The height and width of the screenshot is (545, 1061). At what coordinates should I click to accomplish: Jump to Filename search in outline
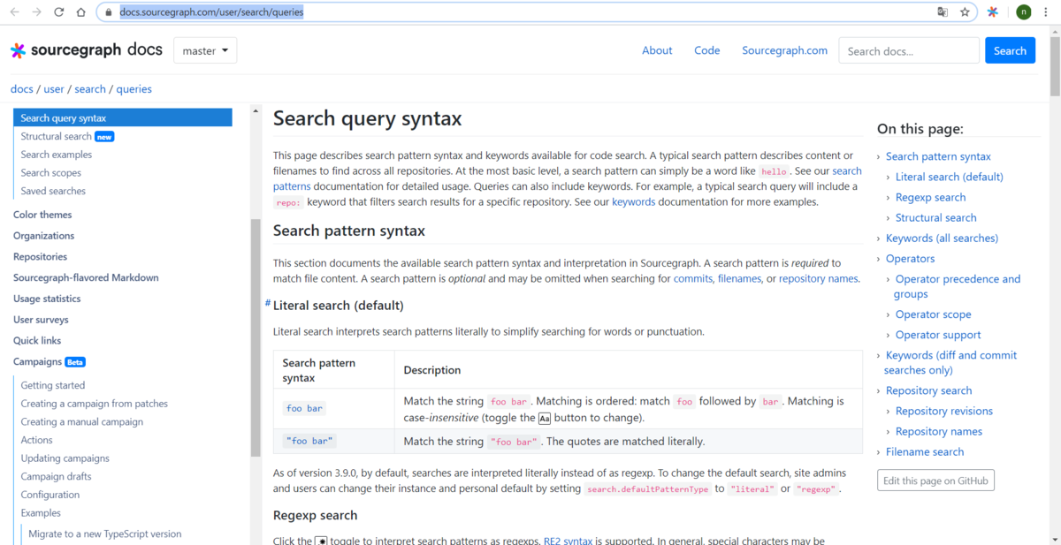925,451
